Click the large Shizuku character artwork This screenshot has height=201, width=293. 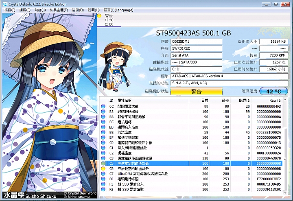50,106
